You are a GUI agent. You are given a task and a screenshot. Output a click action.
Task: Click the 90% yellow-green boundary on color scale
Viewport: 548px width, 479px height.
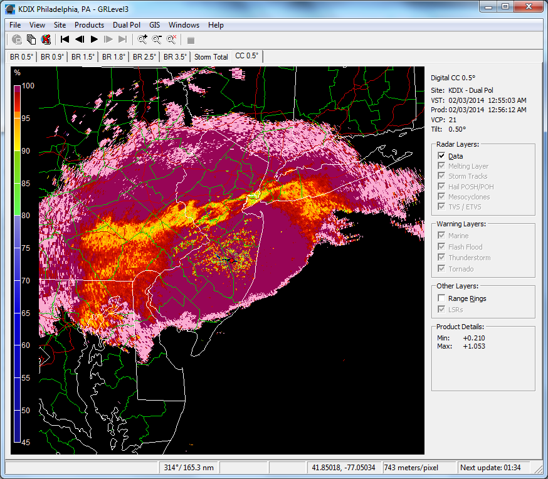pos(17,151)
